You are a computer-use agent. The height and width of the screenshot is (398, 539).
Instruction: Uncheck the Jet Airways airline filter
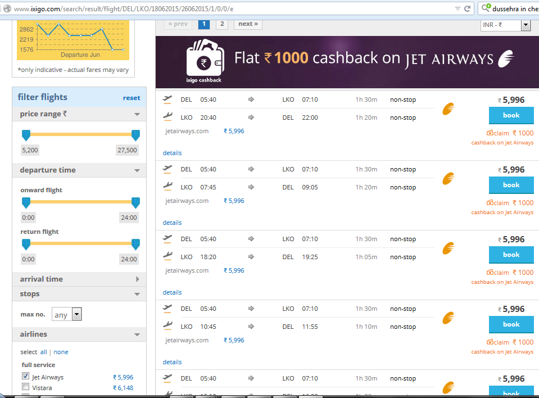25,376
